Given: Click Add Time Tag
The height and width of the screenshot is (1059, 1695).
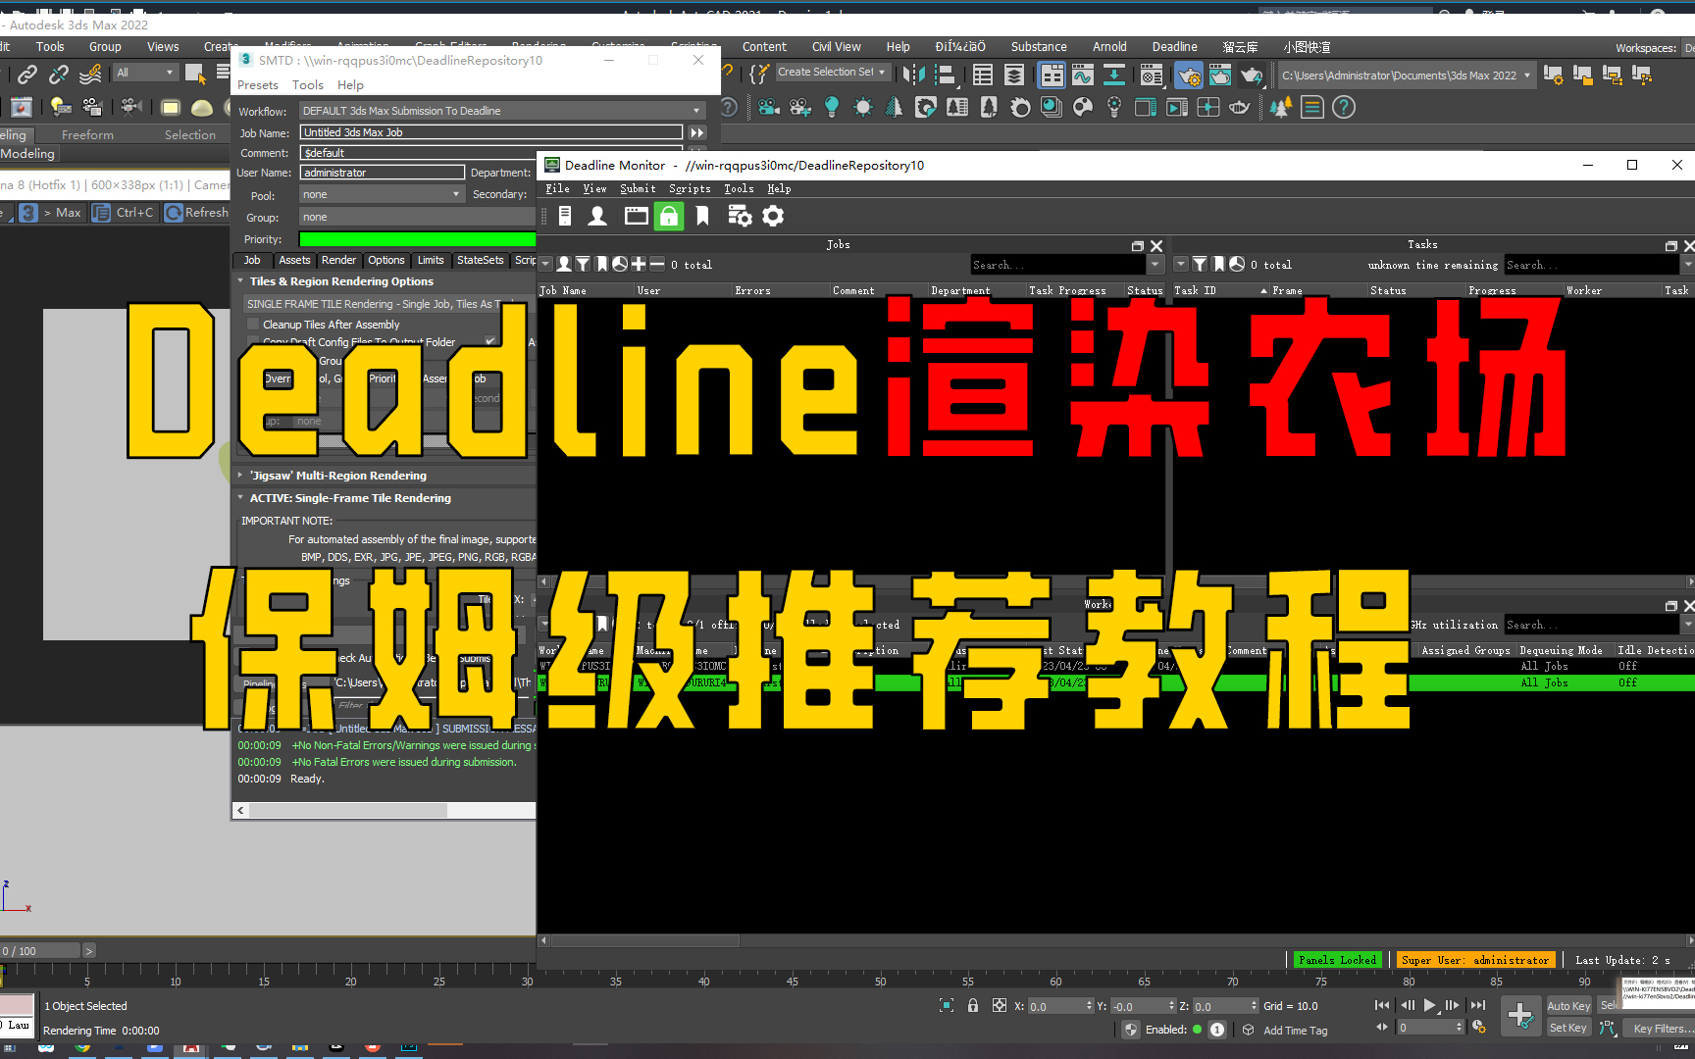Looking at the screenshot, I should point(1295,1031).
